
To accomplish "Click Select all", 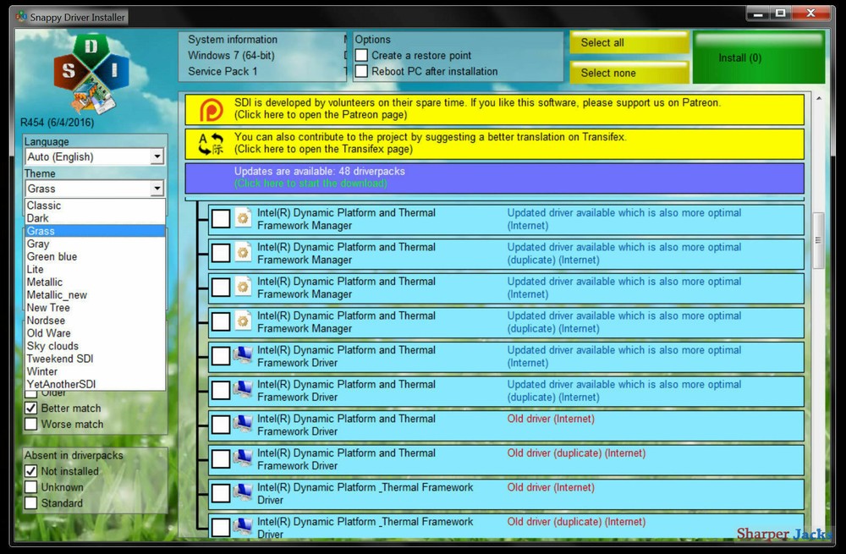I will click(629, 41).
